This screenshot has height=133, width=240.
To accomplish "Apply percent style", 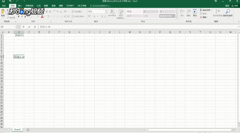I will 94,17.
